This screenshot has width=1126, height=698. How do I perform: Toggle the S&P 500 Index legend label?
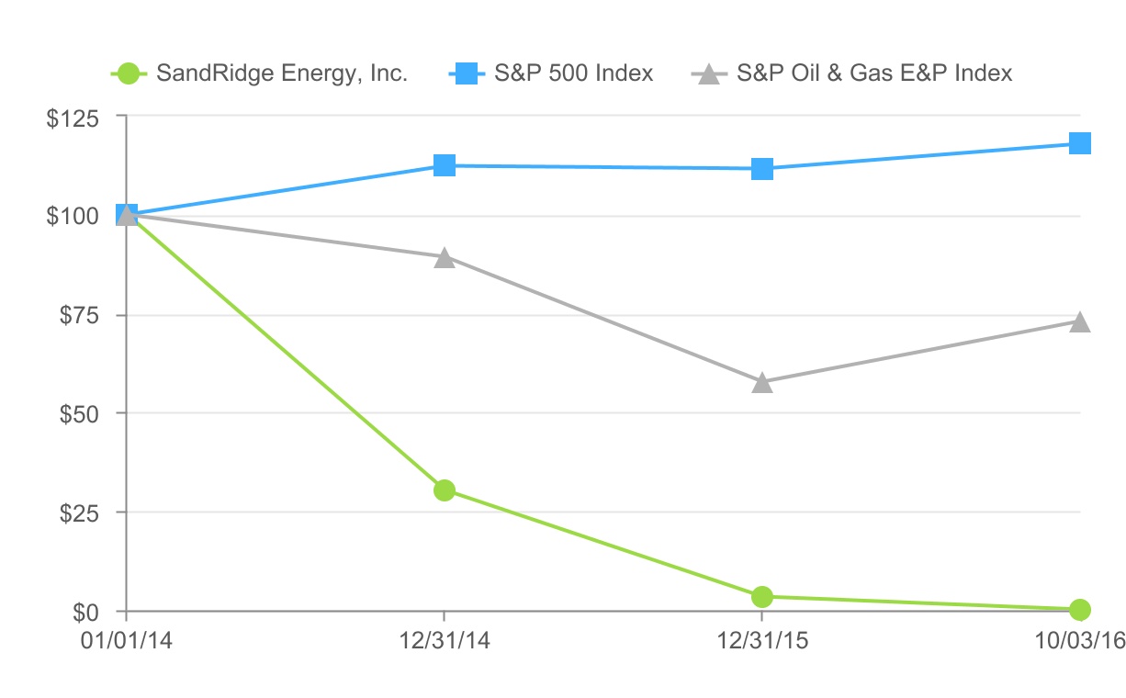tap(573, 73)
